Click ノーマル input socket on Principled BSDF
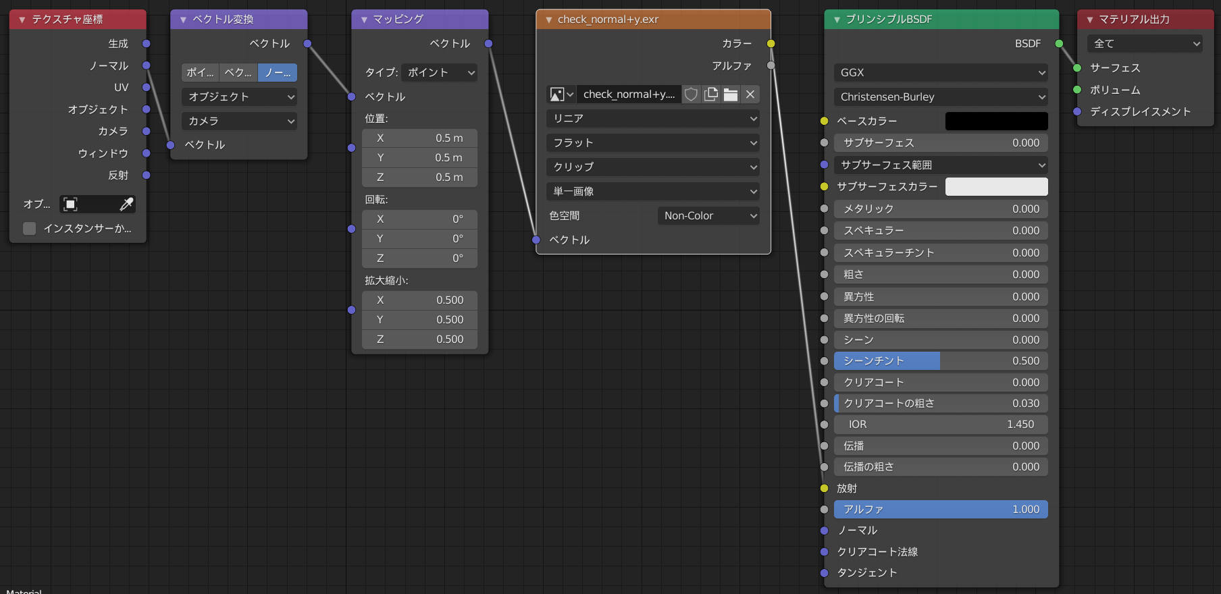 click(x=824, y=531)
